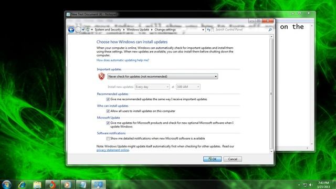This screenshot has width=336, height=189.
Task: Click the 'Software notifications' section heading
Action: 111,133
